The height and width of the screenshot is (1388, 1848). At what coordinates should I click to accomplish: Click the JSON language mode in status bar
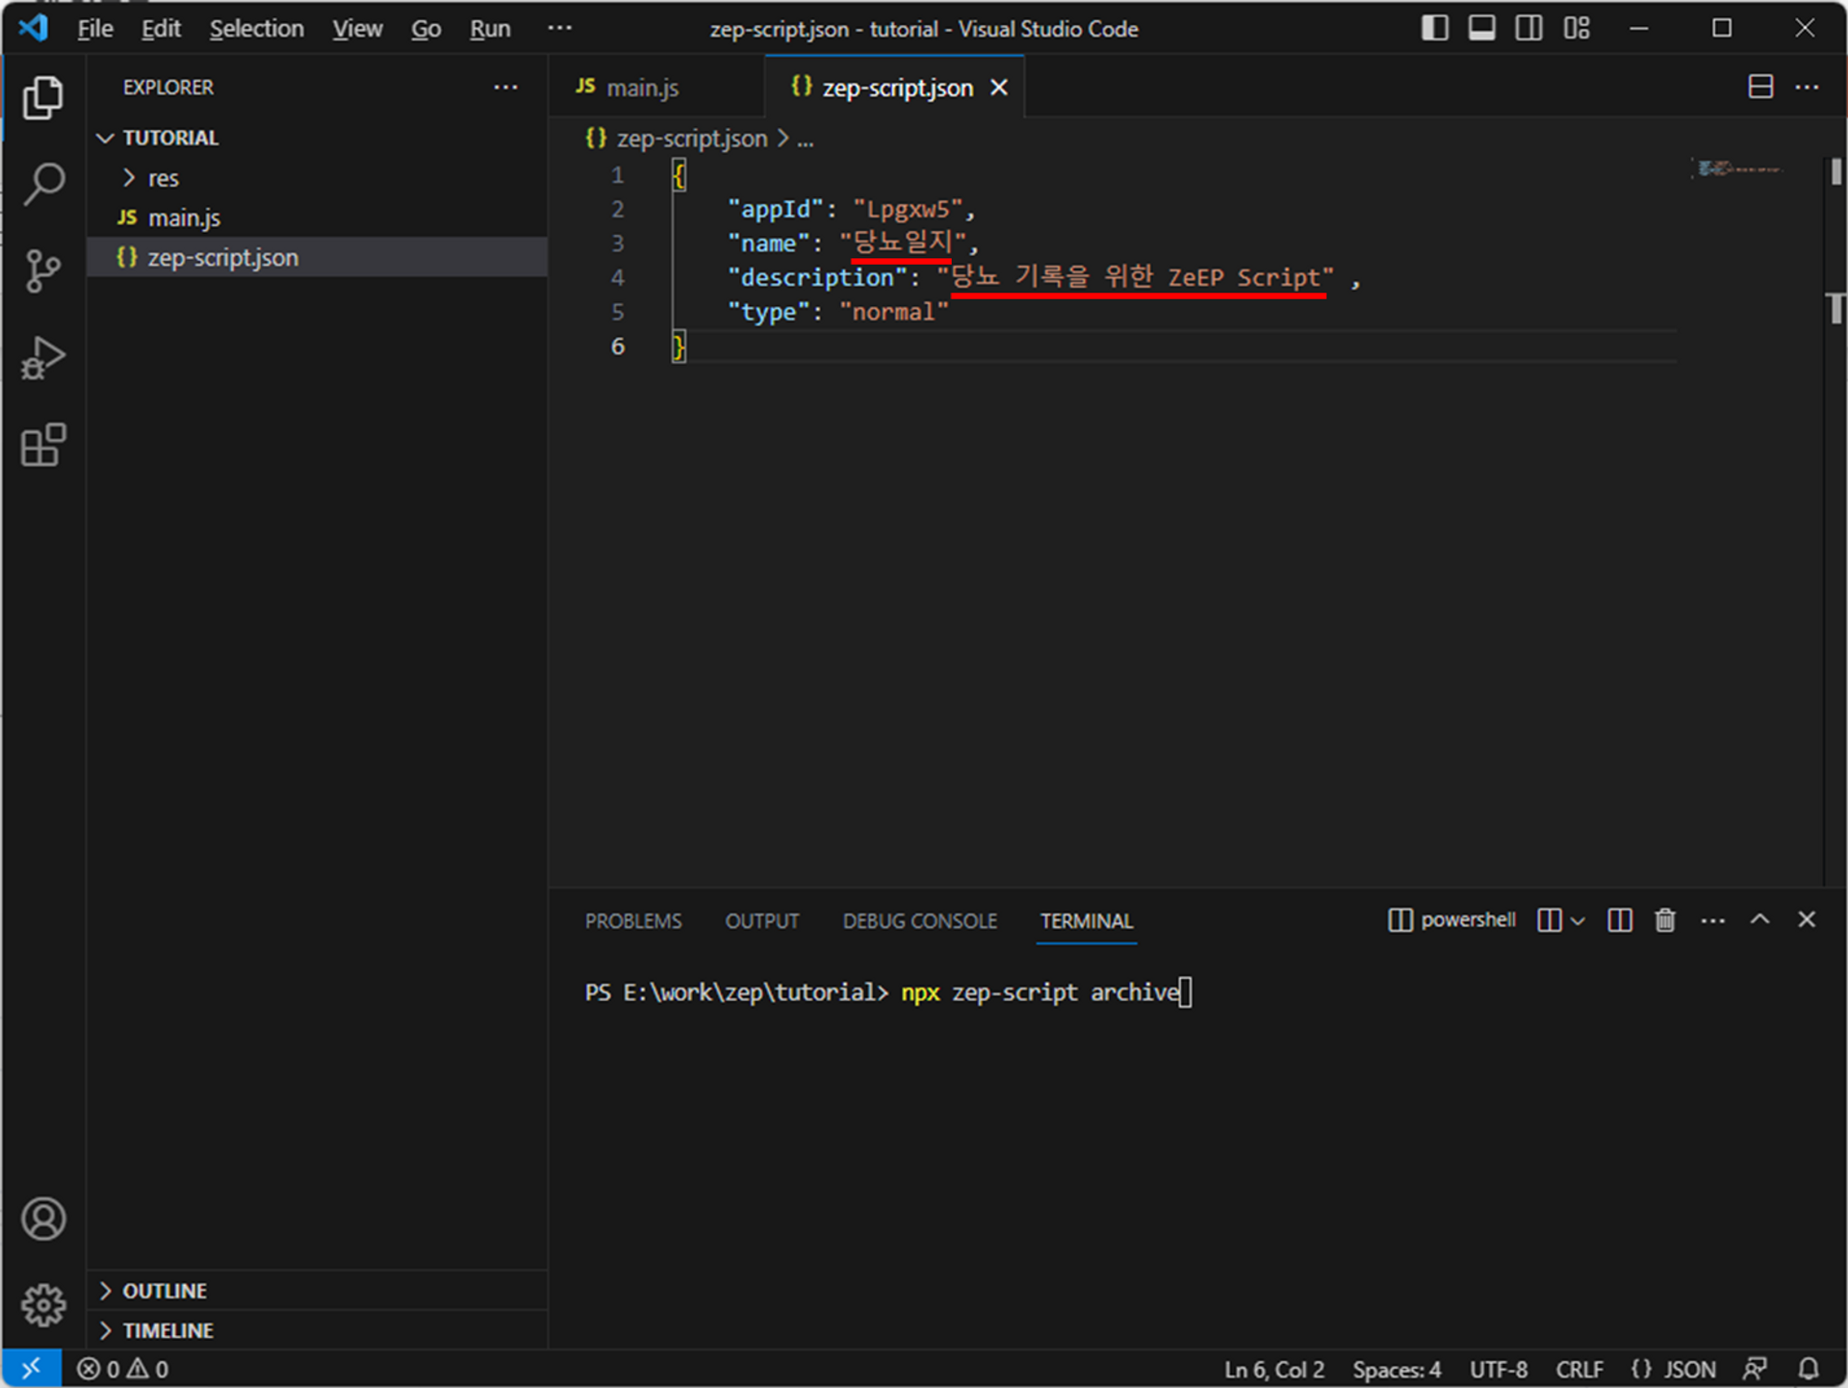click(x=1674, y=1369)
